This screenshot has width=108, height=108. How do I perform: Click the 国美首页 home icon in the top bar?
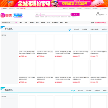tap(2, 9)
